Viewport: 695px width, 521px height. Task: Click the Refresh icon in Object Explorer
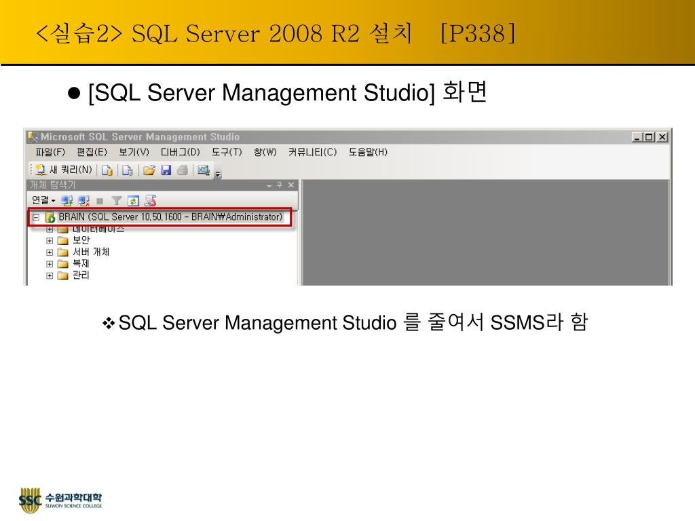[x=133, y=201]
